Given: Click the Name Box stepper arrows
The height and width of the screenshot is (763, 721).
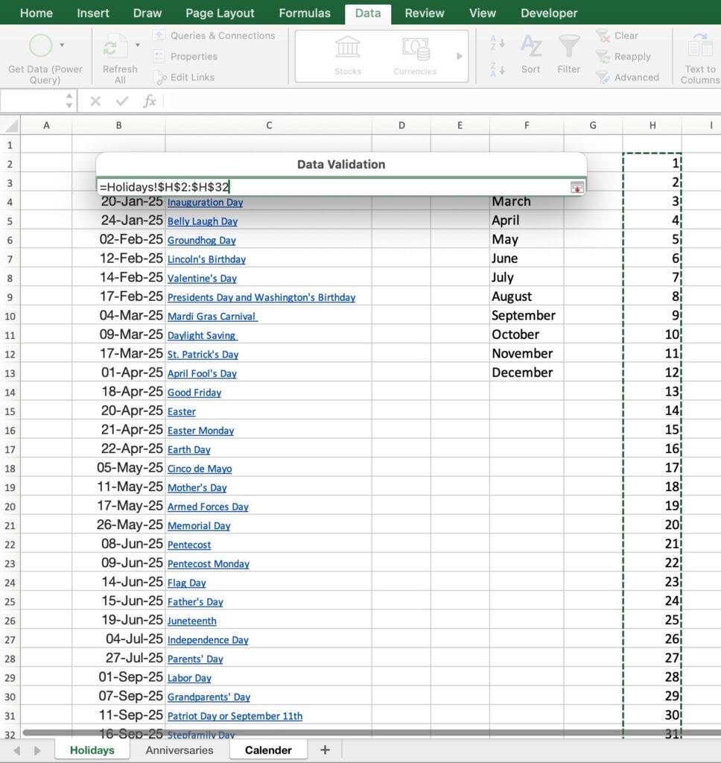Looking at the screenshot, I should (69, 101).
